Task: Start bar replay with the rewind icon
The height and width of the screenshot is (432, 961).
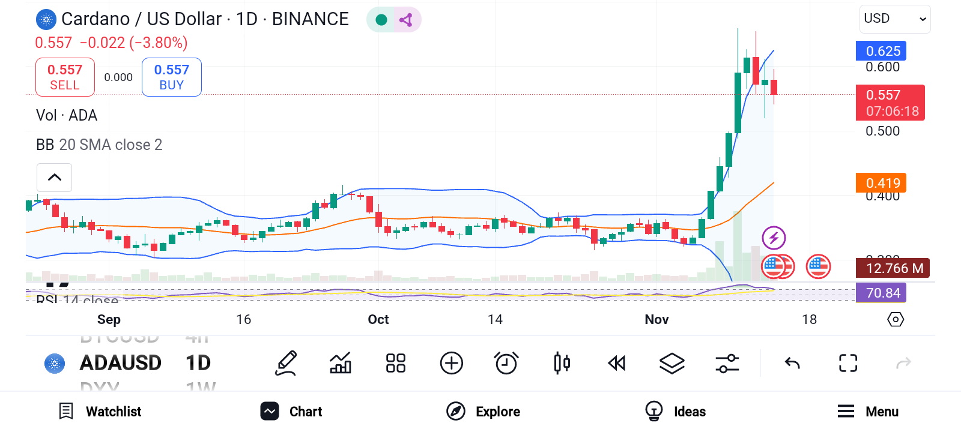Action: (x=617, y=363)
